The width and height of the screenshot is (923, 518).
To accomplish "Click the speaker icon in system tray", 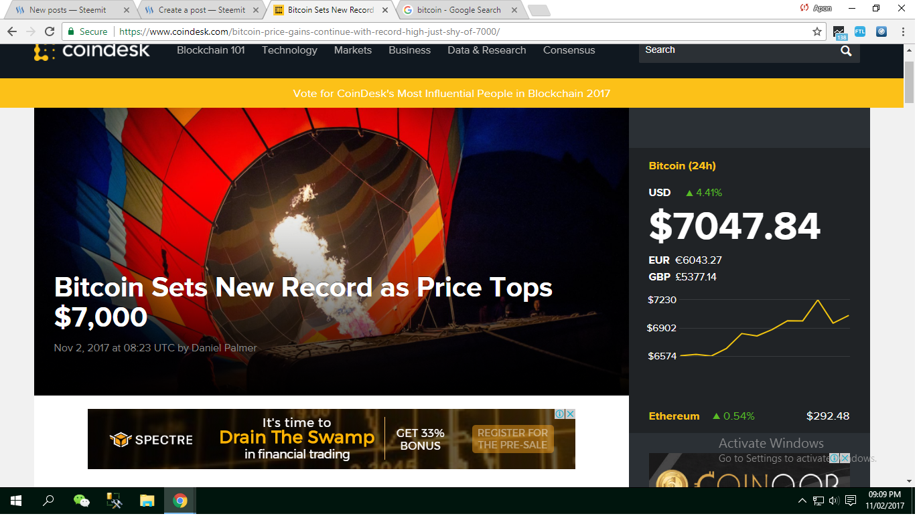I will pos(833,501).
